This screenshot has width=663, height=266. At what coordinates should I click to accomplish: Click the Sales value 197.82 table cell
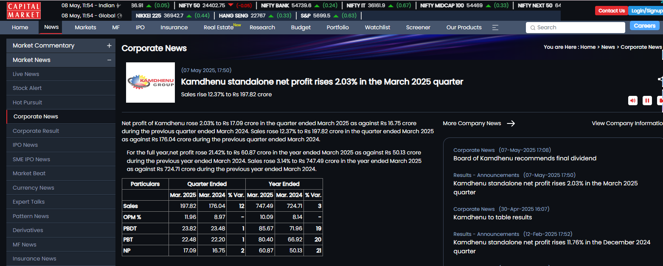[183, 206]
